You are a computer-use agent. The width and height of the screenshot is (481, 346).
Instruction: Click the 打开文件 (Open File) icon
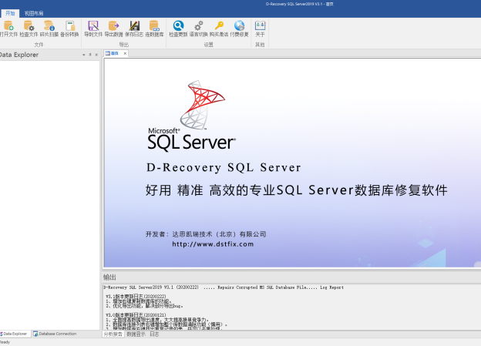[x=8, y=25]
